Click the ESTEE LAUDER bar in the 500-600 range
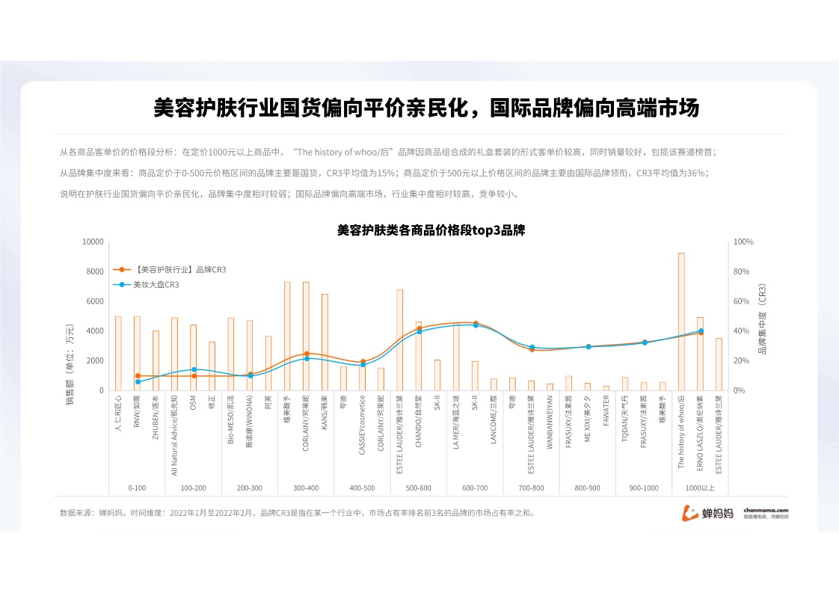 pyautogui.click(x=400, y=339)
